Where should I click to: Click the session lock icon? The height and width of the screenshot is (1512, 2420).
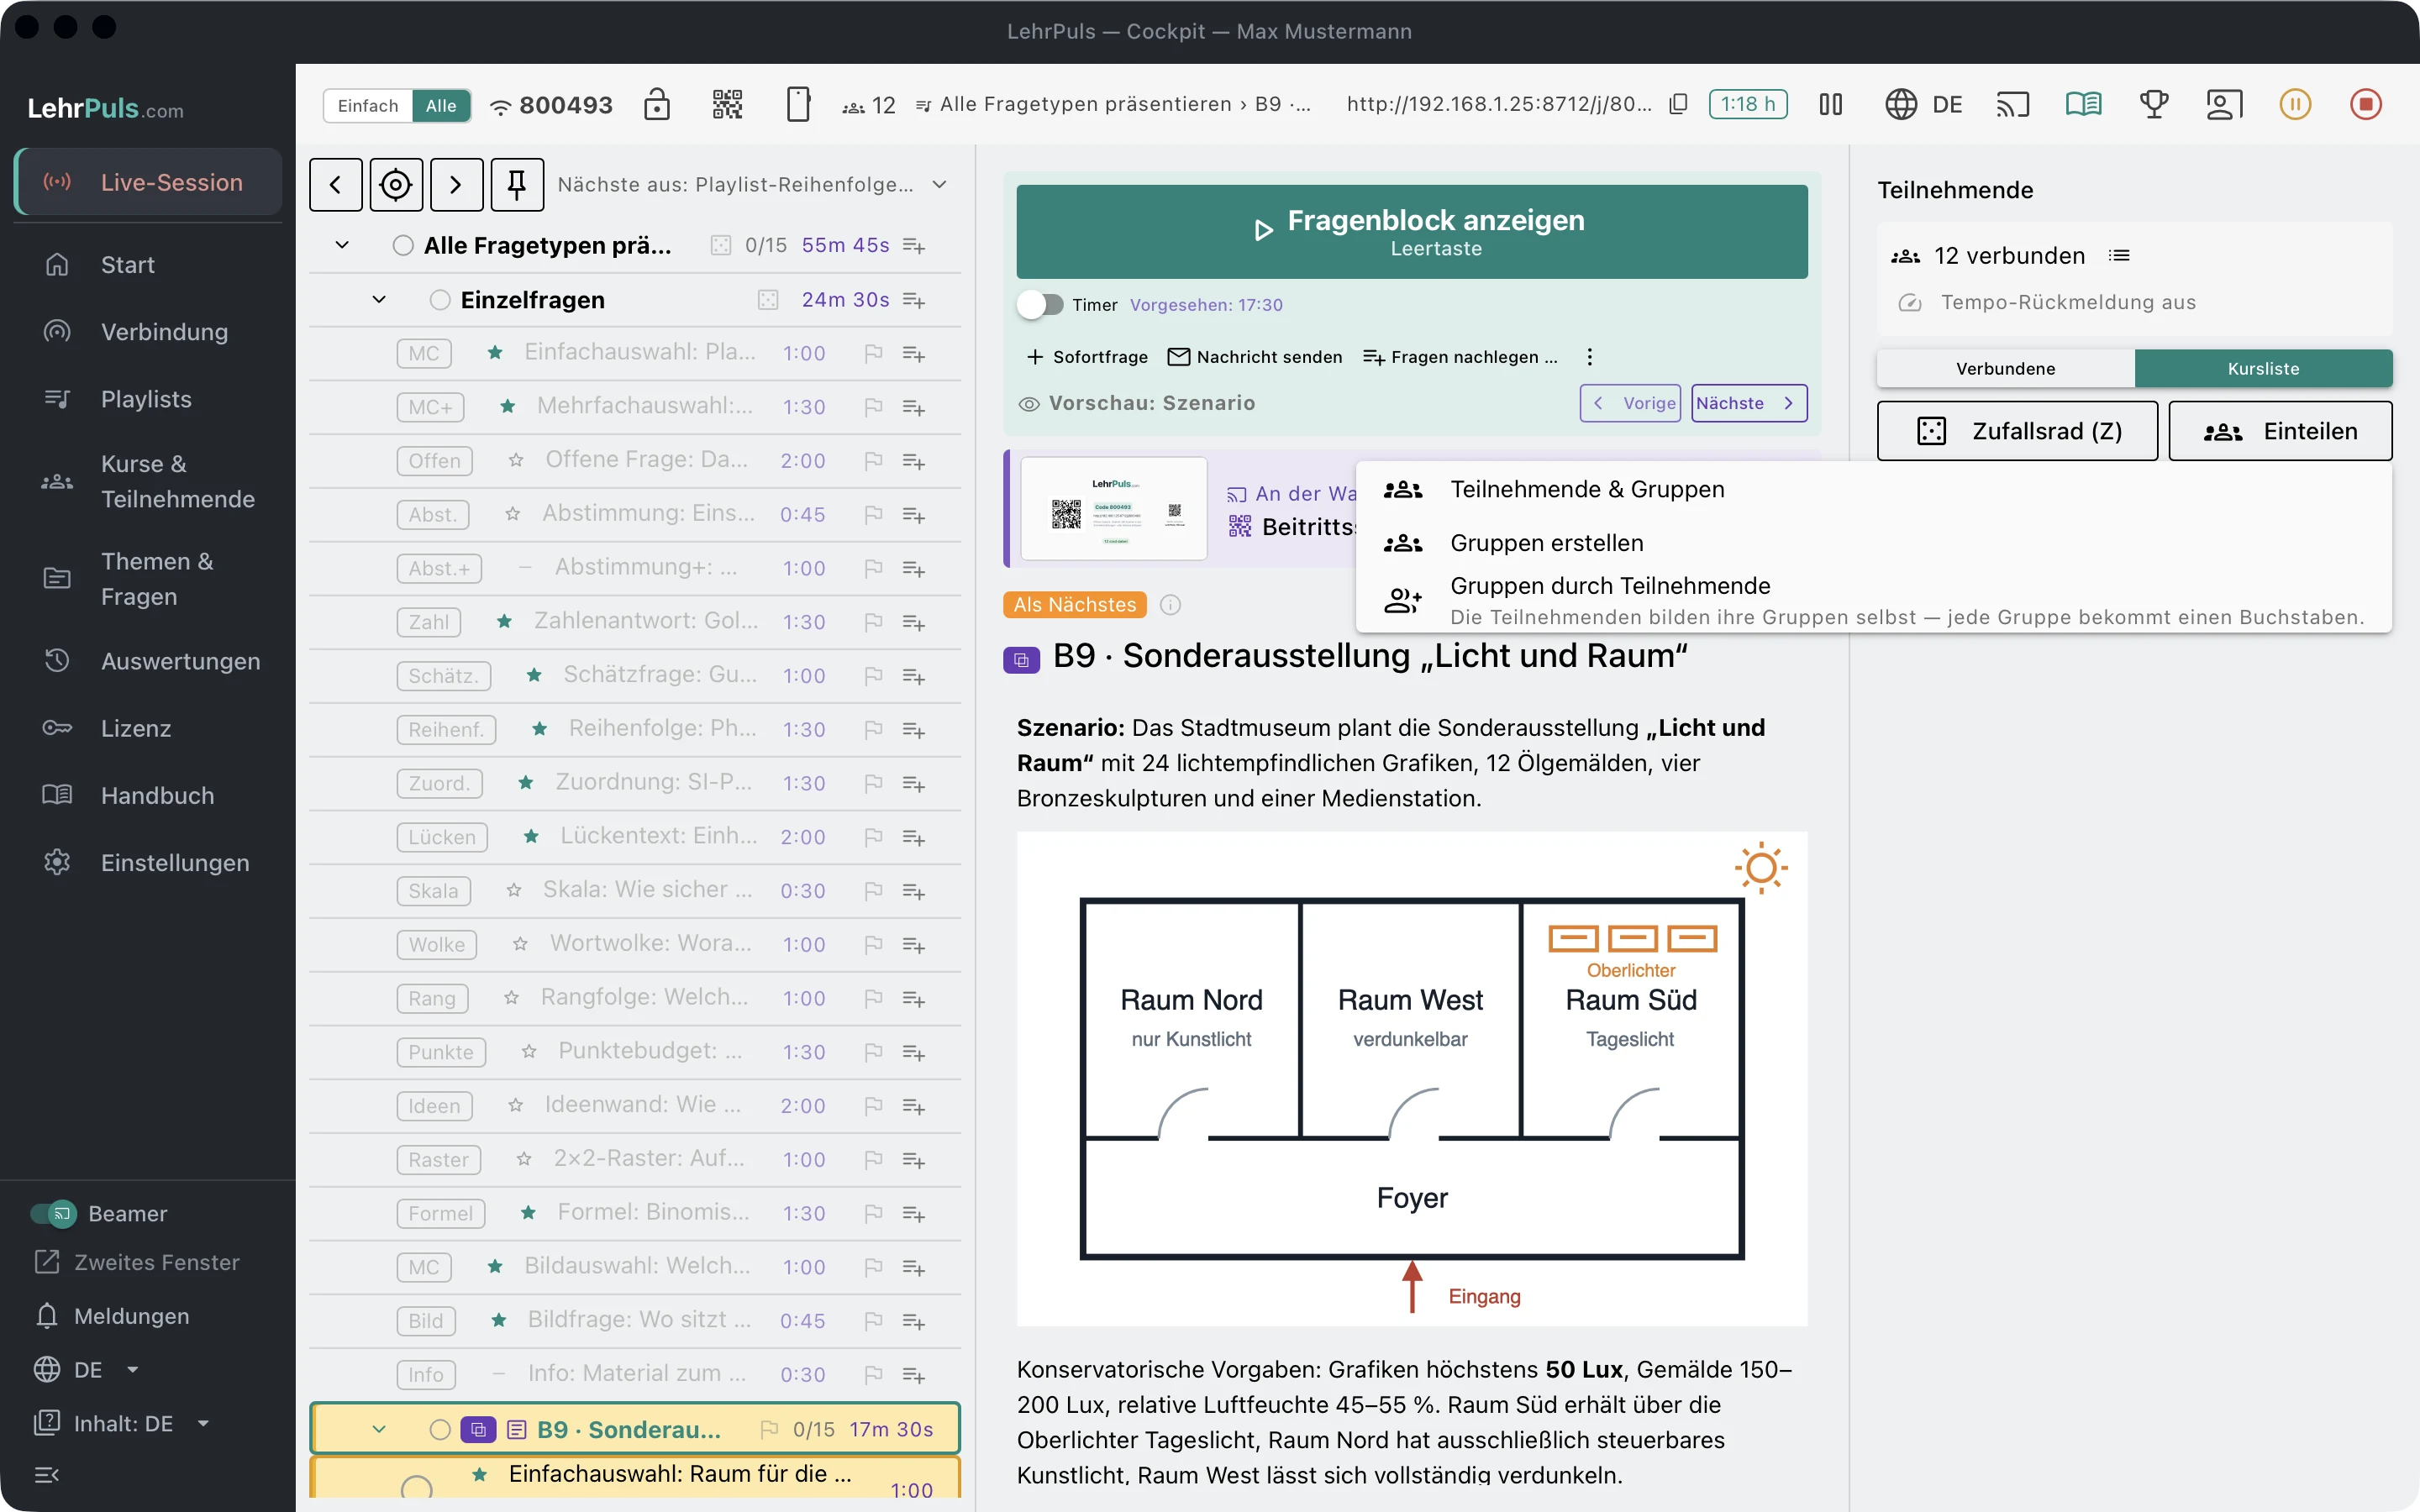point(657,104)
